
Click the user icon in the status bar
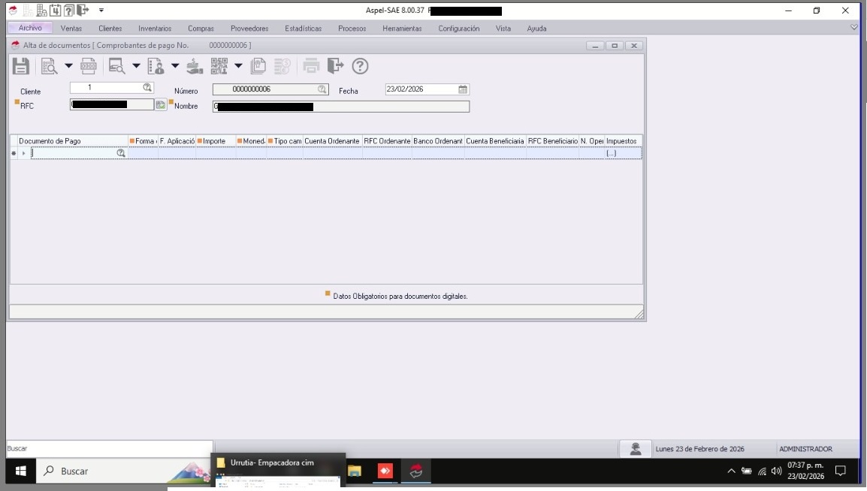636,449
